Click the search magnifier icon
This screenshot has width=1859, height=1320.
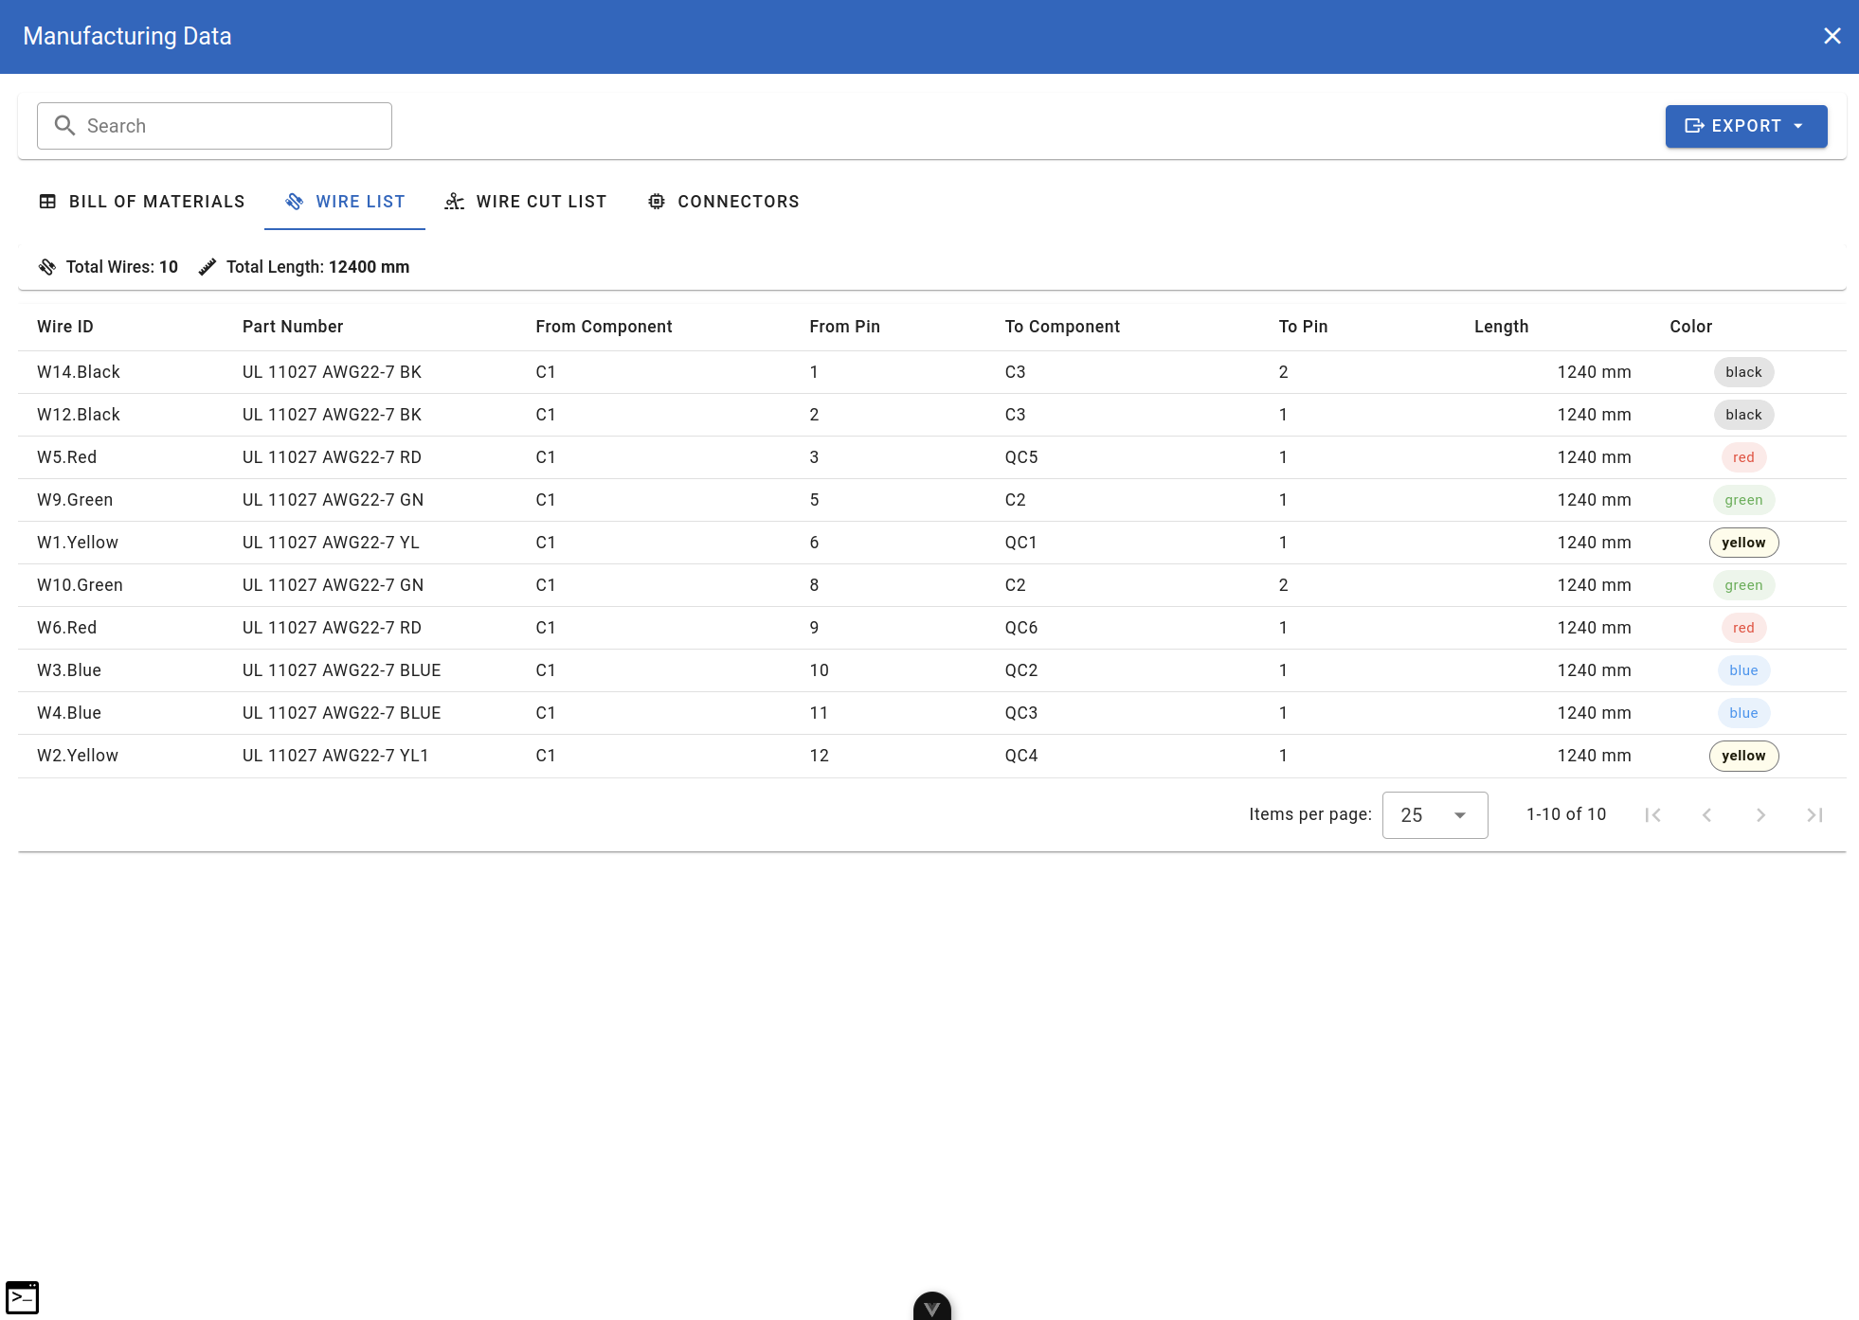[x=64, y=126]
